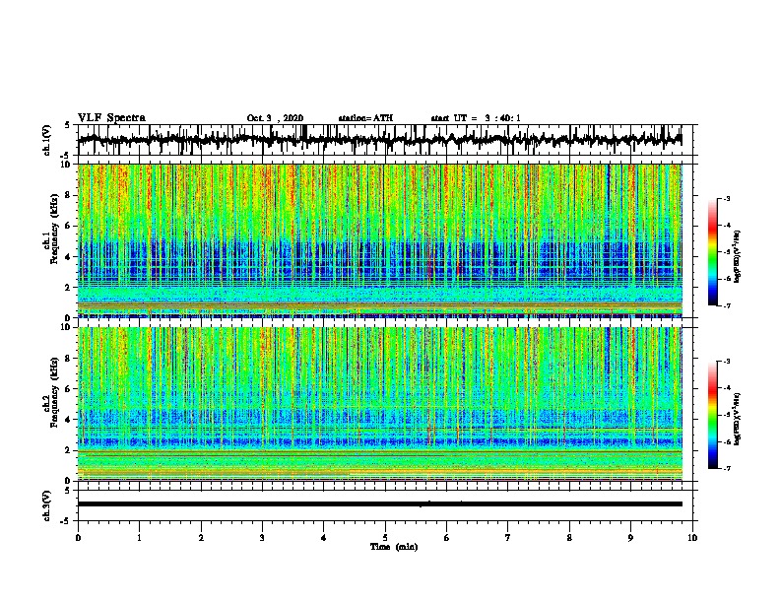Click the ch.3 flat voltage trace
The image size is (780, 603).
[379, 504]
